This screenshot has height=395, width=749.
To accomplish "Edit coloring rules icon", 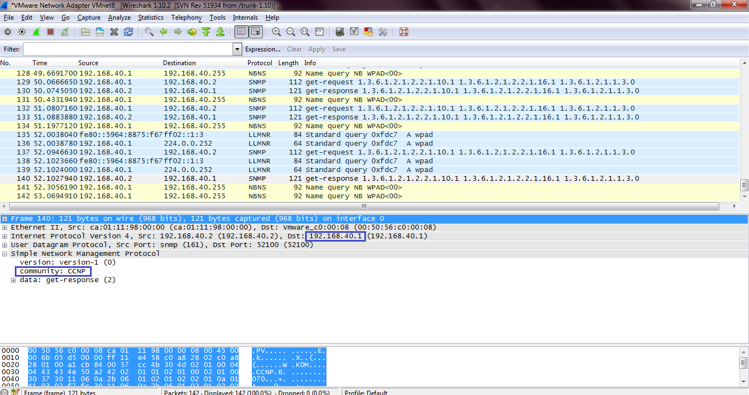I will click(x=369, y=32).
